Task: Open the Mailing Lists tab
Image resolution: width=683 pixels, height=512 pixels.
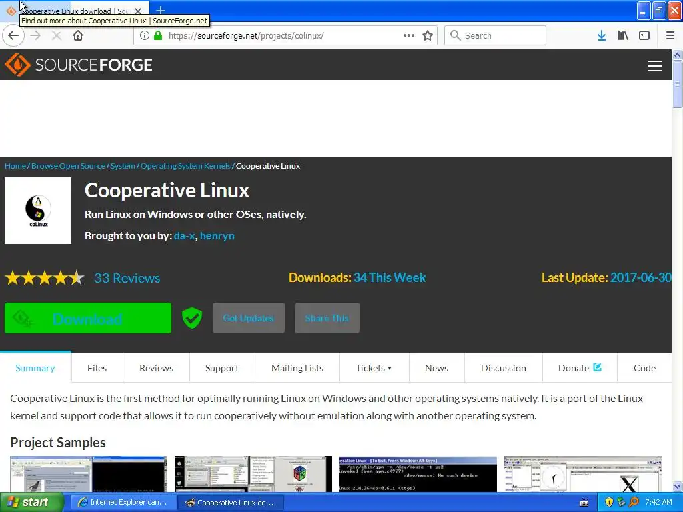Action: pyautogui.click(x=297, y=368)
